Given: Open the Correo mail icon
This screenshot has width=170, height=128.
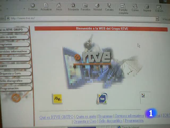Looking at the screenshot, I should pyautogui.click(x=135, y=7).
